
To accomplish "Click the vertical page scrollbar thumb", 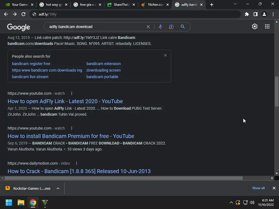I will (277, 91).
